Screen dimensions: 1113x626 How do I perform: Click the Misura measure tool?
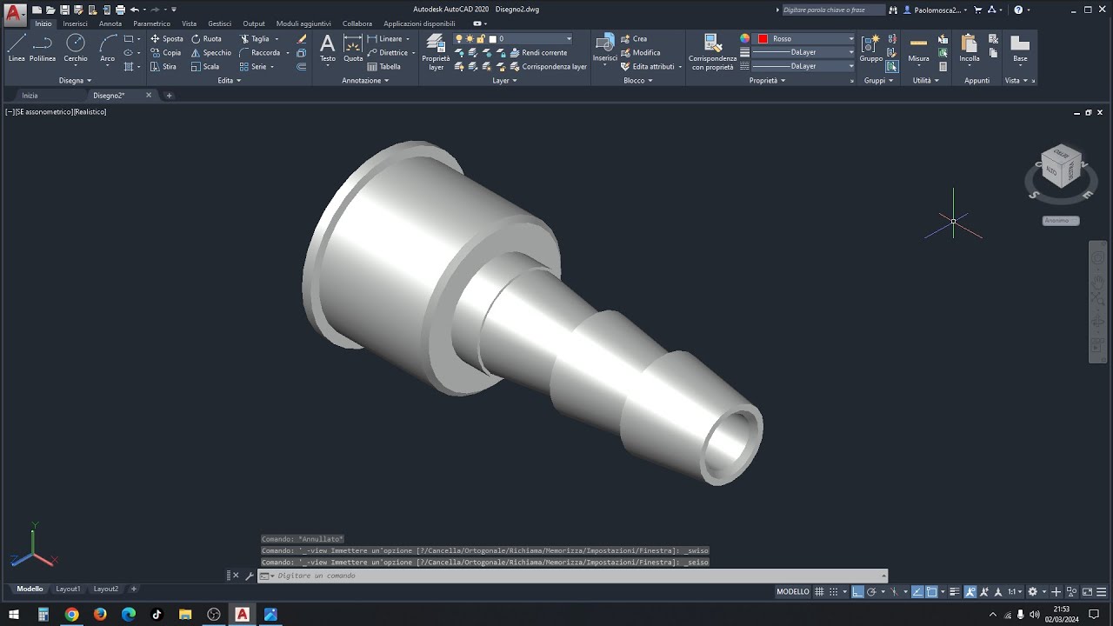point(918,49)
